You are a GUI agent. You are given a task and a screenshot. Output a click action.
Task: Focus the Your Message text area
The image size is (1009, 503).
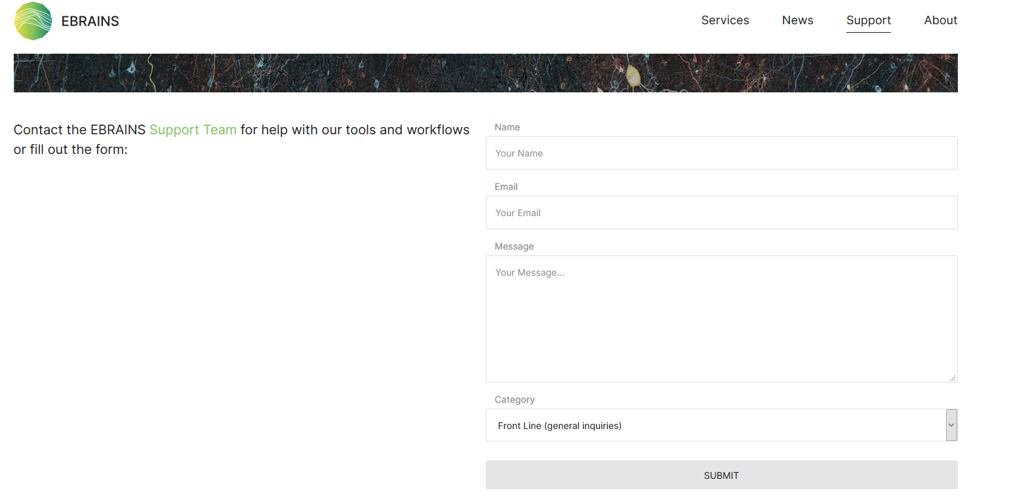coord(721,319)
